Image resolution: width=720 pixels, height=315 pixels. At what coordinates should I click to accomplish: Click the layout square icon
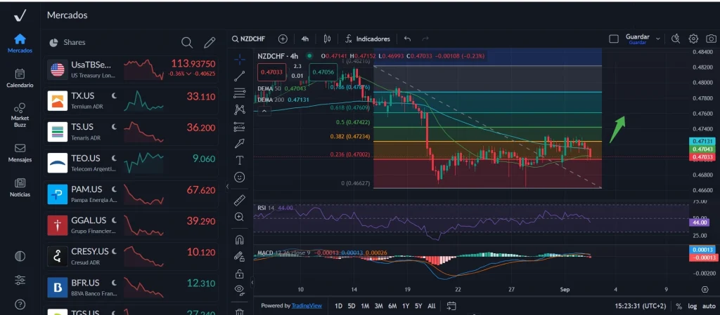[x=613, y=39]
